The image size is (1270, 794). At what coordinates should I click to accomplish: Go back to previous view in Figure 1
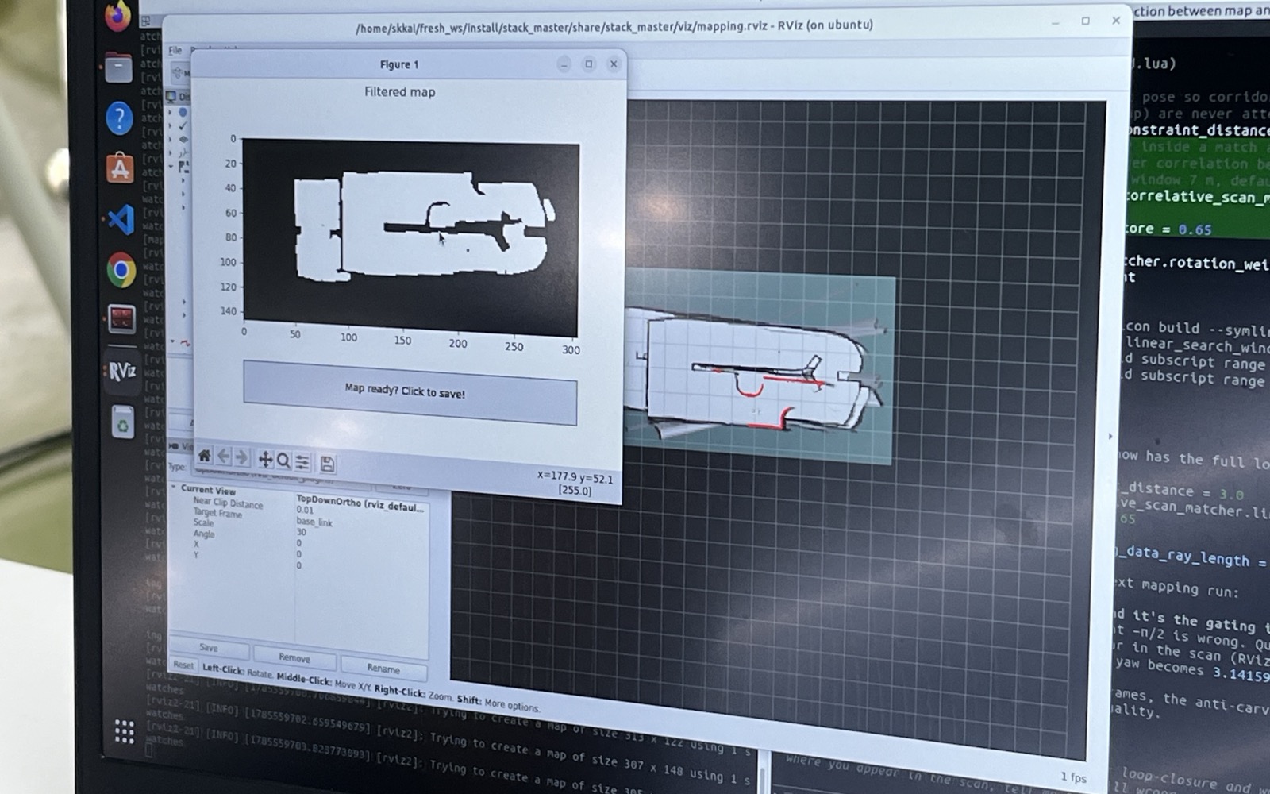[224, 457]
